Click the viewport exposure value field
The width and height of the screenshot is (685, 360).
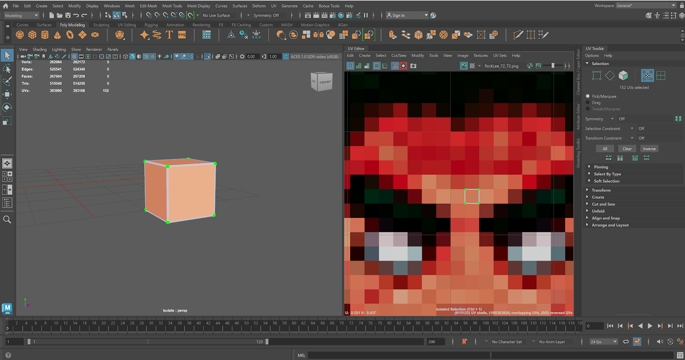pyautogui.click(x=252, y=57)
